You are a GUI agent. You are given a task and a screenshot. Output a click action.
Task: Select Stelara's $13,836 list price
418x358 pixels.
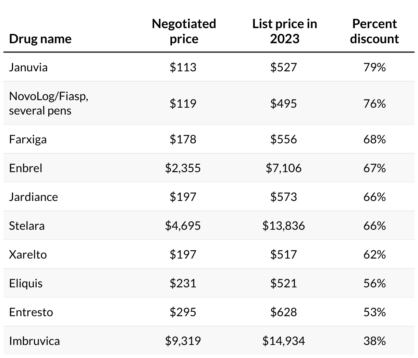[284, 226]
